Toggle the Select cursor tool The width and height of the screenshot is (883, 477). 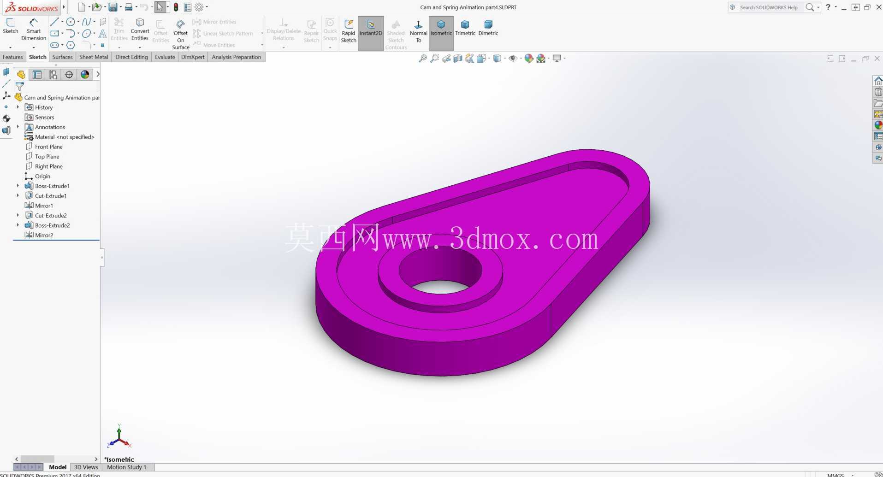[x=160, y=7]
